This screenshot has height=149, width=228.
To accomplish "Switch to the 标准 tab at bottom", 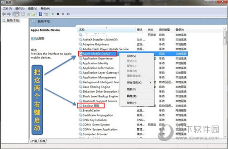I will 42,141.
